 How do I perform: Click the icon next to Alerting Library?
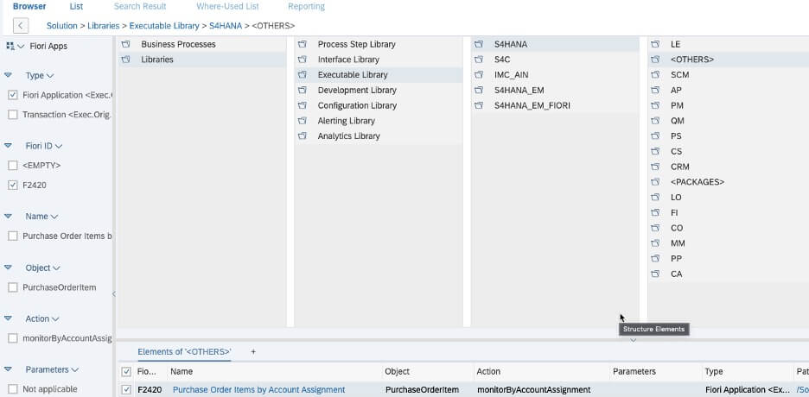[303, 121]
